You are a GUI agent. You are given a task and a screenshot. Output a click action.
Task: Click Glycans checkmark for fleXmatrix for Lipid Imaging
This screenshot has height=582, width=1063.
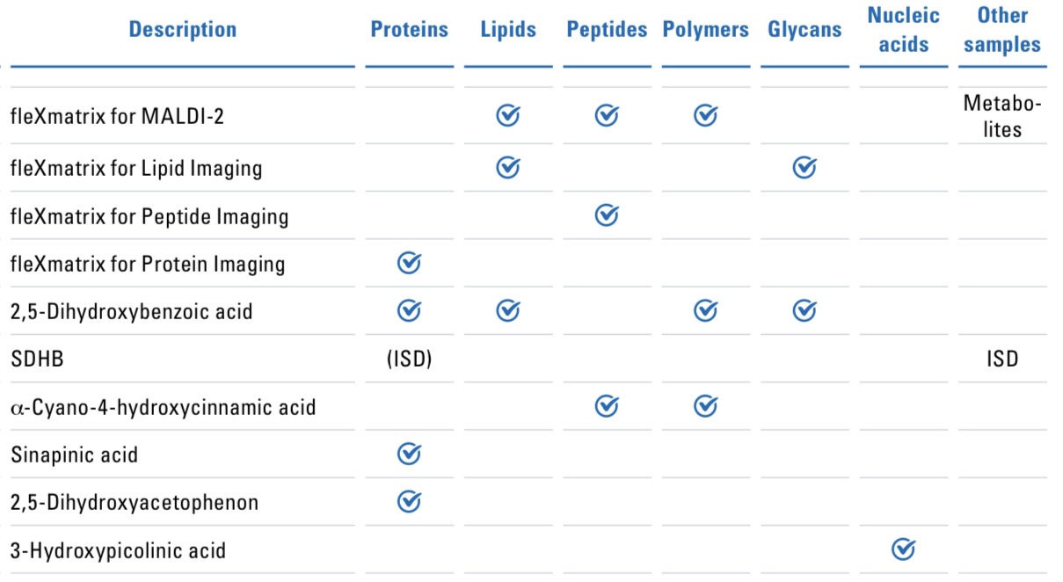[x=805, y=167]
